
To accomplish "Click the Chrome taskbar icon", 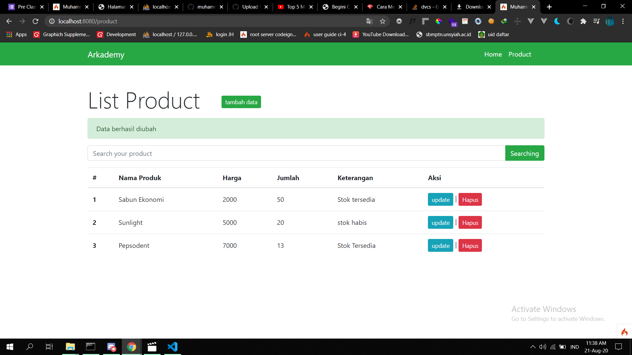I will (x=131, y=347).
